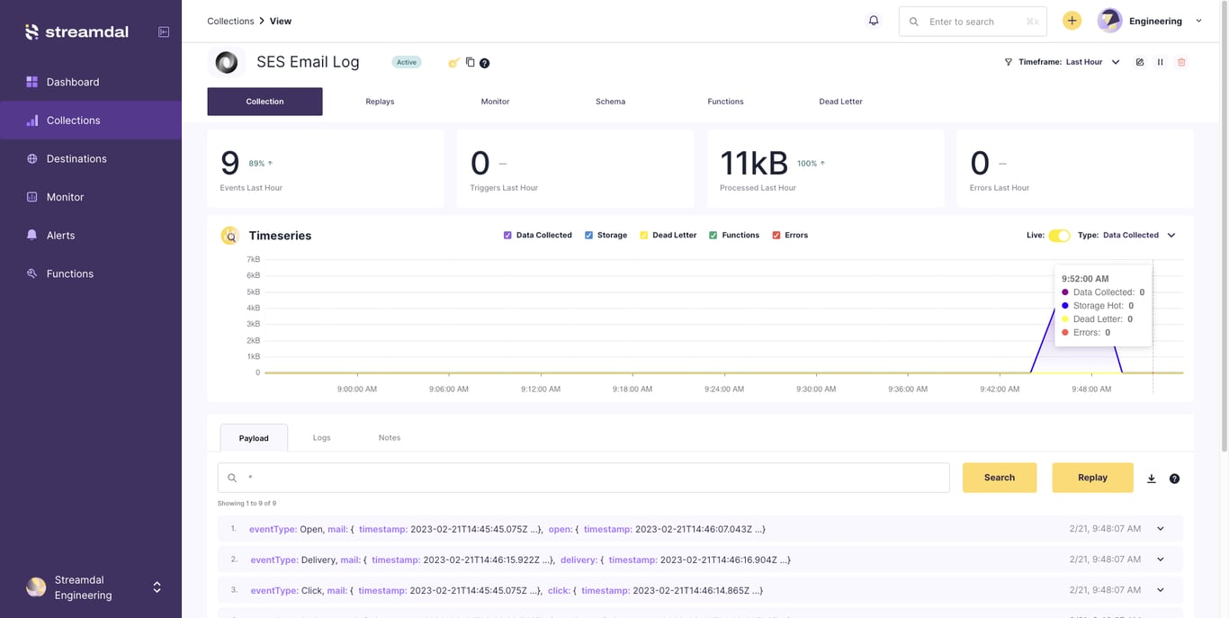The width and height of the screenshot is (1229, 618).
Task: Click the Enter to search field
Action: [973, 22]
